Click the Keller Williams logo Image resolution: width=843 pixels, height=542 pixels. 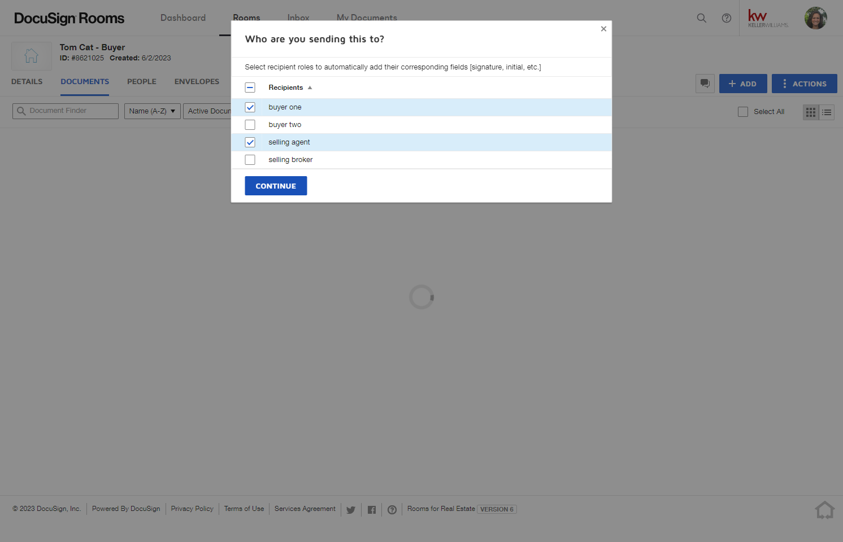768,18
